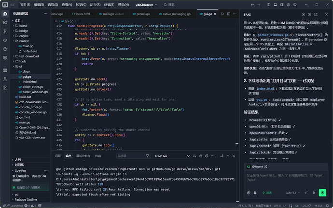
Task: Open the settings gear in title bar
Action: pos(288,5)
